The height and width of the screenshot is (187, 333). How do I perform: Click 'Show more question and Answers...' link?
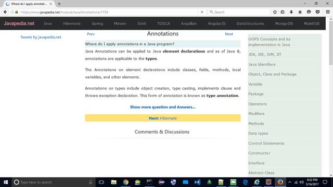tap(163, 107)
